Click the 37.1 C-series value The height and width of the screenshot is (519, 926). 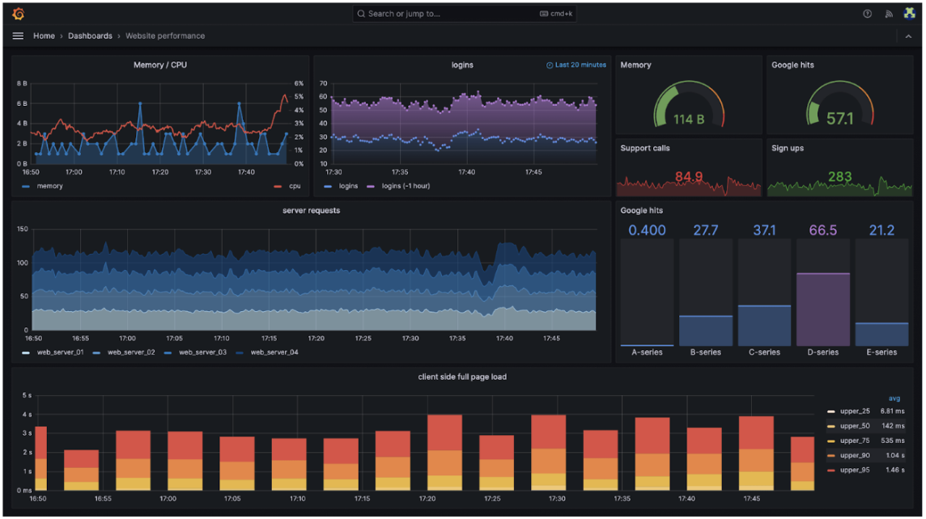764,230
